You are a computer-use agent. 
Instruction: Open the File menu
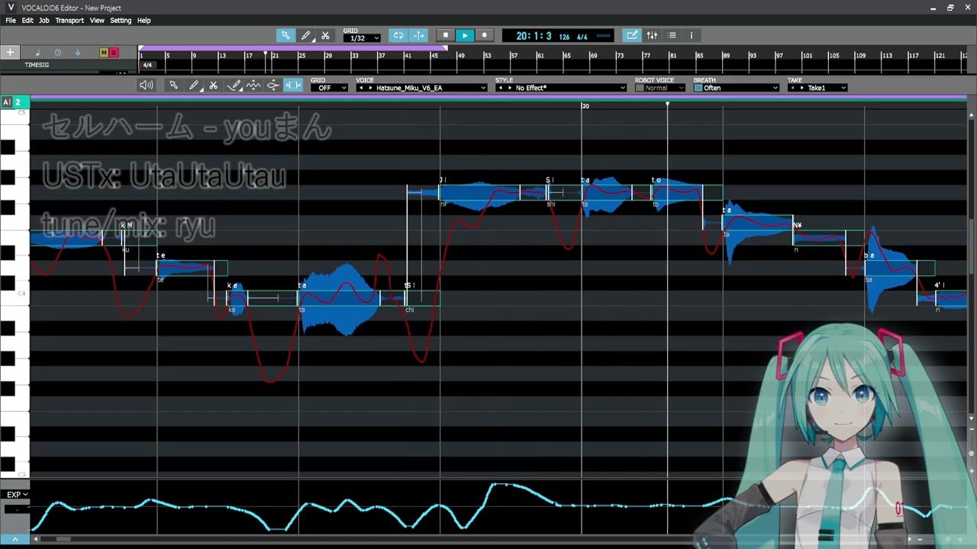11,21
